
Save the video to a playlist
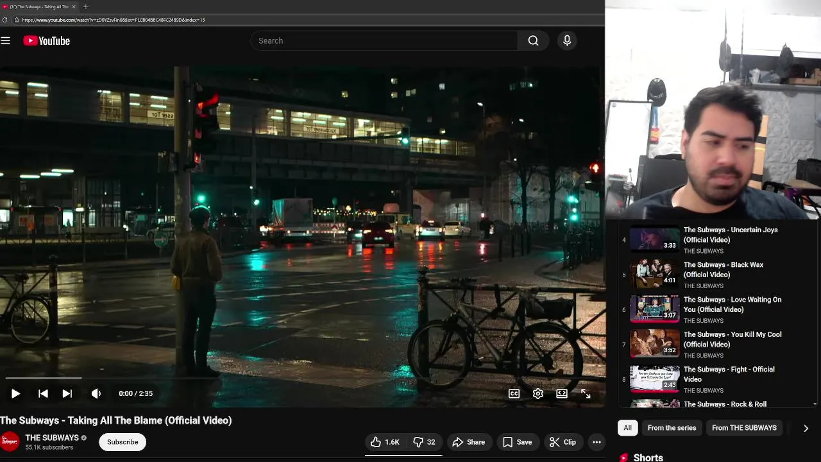(517, 442)
